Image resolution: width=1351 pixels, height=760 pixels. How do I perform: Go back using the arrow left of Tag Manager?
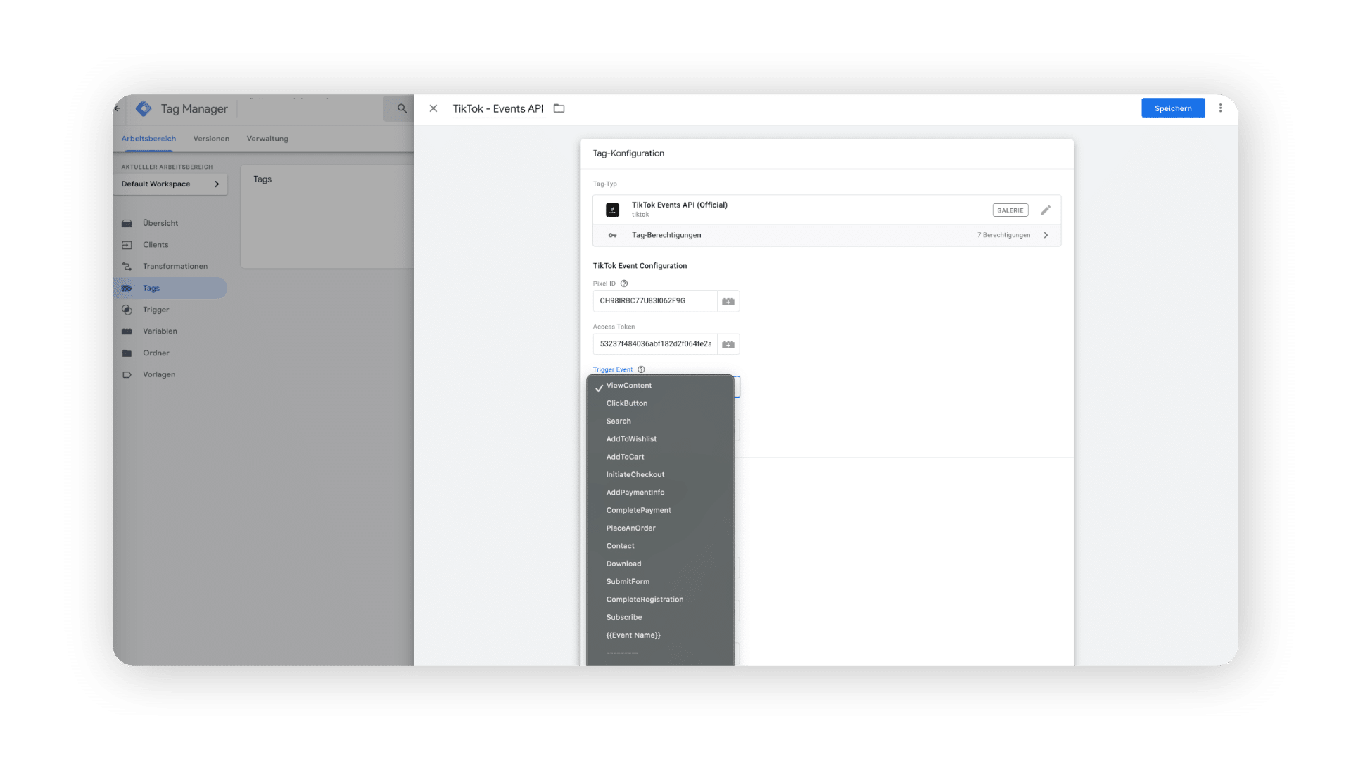pos(118,108)
